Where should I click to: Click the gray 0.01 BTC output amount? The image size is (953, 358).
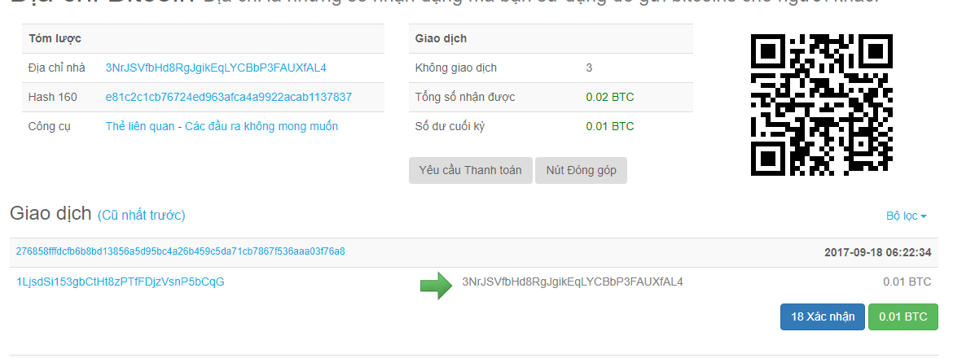pyautogui.click(x=907, y=282)
